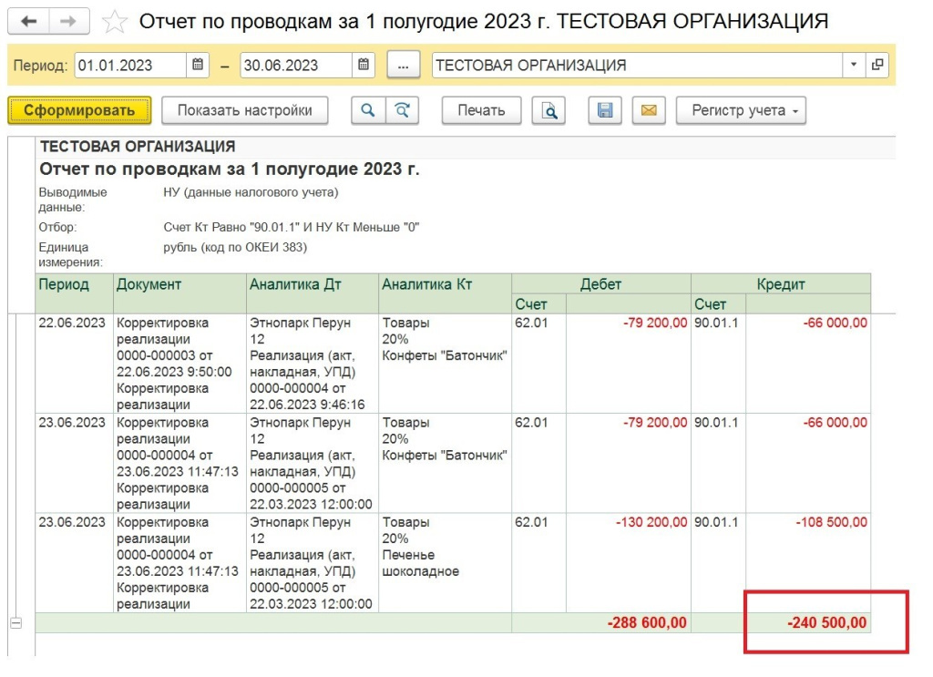Open document Корректировка реализации 0000-000003
This screenshot has width=933, height=677.
(x=179, y=364)
